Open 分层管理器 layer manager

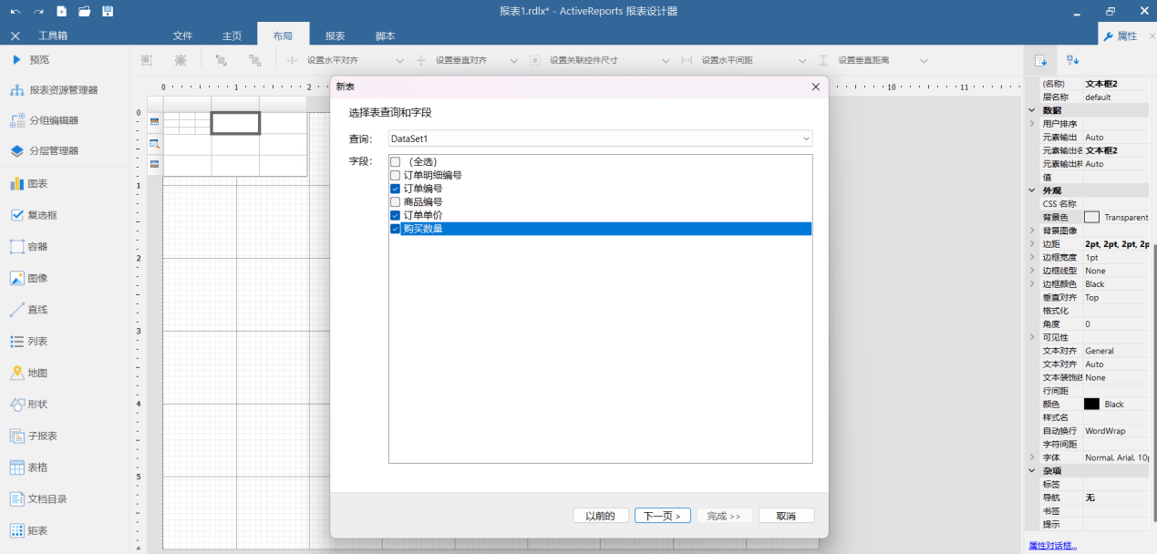[45, 151]
